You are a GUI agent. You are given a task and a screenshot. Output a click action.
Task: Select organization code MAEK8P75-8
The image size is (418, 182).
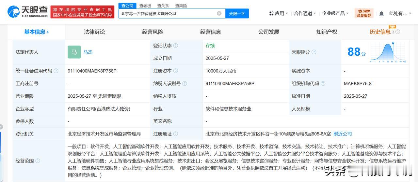coord(358,84)
